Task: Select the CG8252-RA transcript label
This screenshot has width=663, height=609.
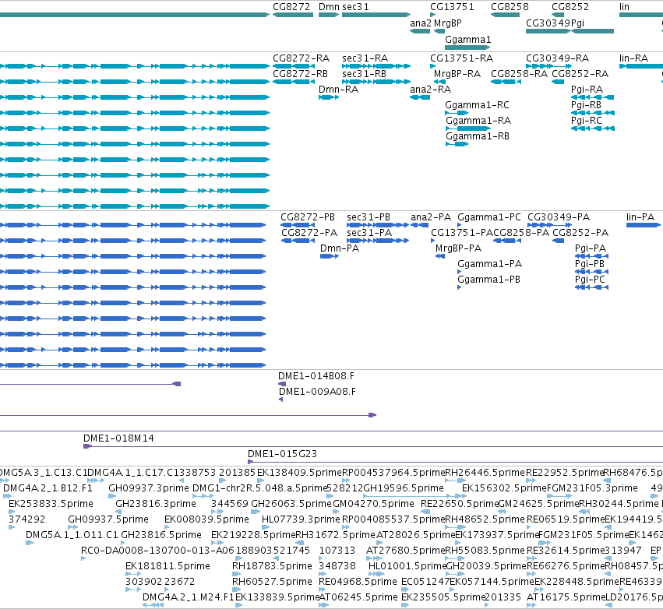Action: tap(580, 73)
